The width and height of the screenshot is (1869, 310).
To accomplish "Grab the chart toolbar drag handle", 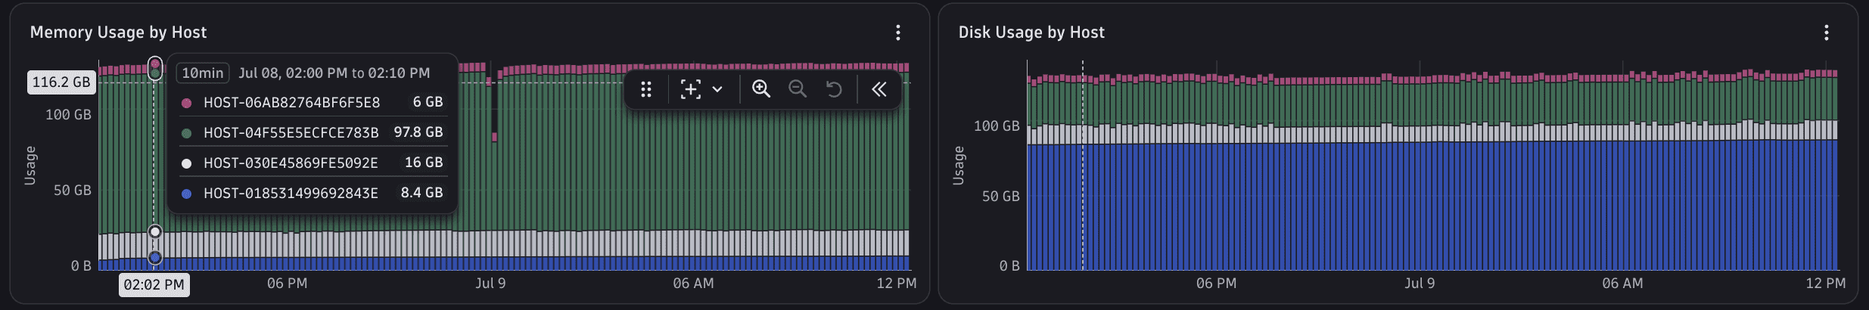I will point(645,89).
